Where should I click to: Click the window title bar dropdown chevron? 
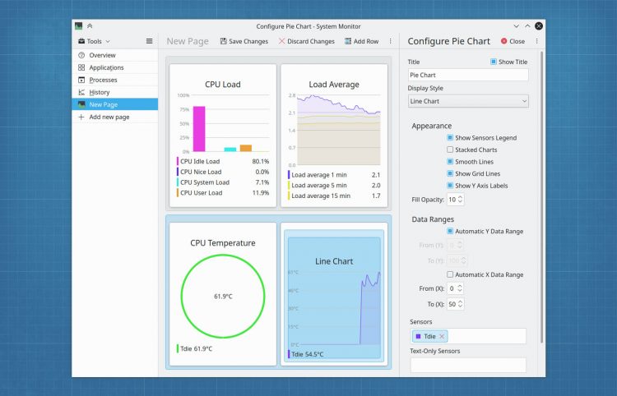(x=517, y=26)
